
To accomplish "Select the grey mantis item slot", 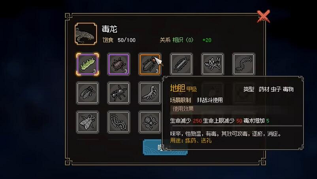I will (213, 64).
